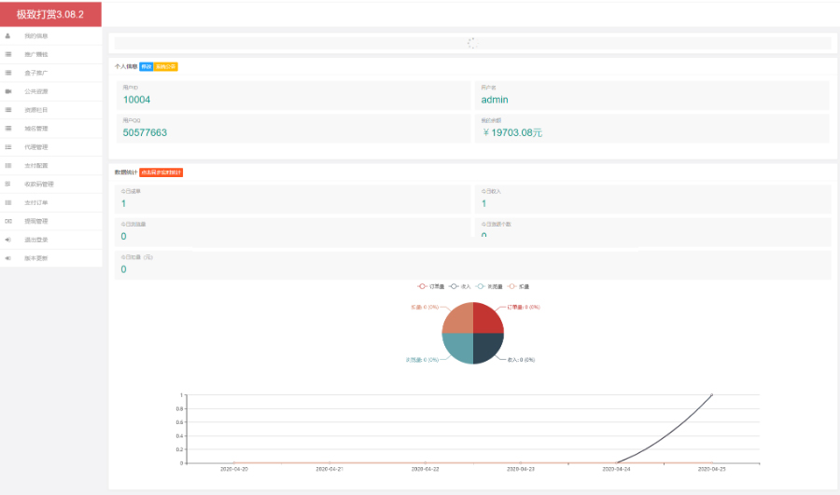The width and height of the screenshot is (840, 495).
Task: Click the yellow 系统公告 button
Action: pyautogui.click(x=165, y=67)
